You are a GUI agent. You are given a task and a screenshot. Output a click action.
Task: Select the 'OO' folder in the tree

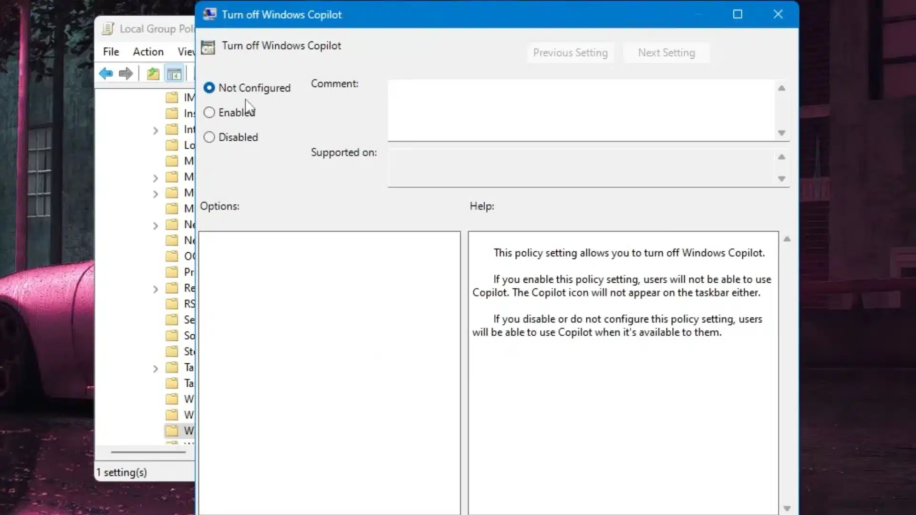(180, 256)
